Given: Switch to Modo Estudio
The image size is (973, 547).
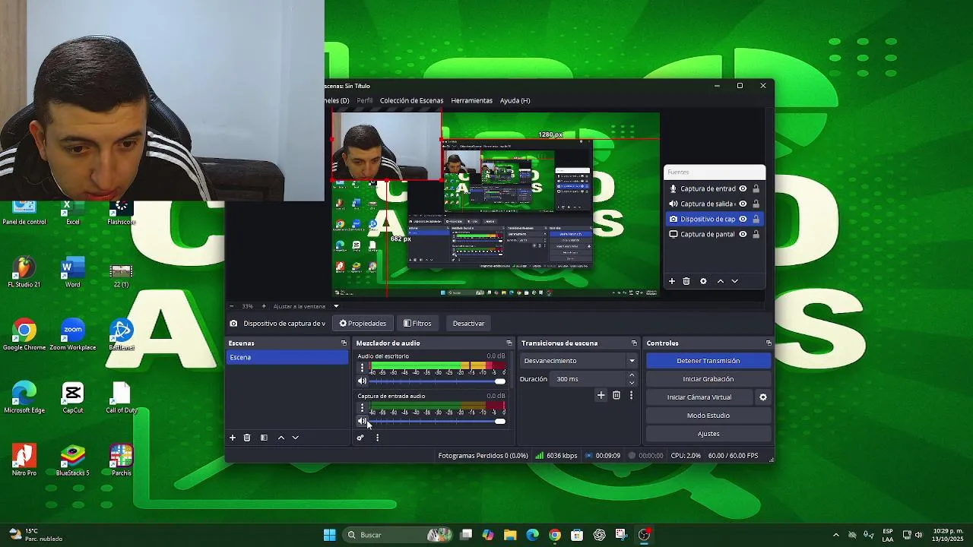Looking at the screenshot, I should pos(708,416).
